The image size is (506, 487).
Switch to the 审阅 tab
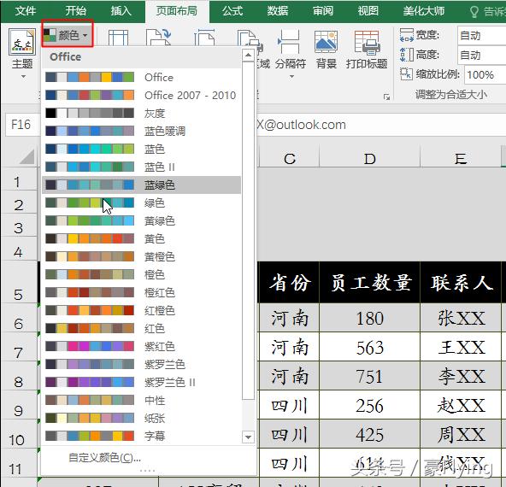(323, 11)
